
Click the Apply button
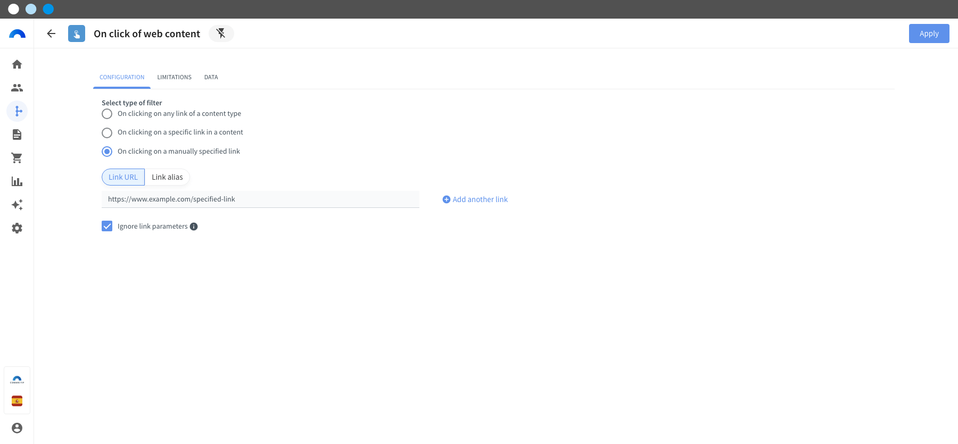pyautogui.click(x=929, y=33)
